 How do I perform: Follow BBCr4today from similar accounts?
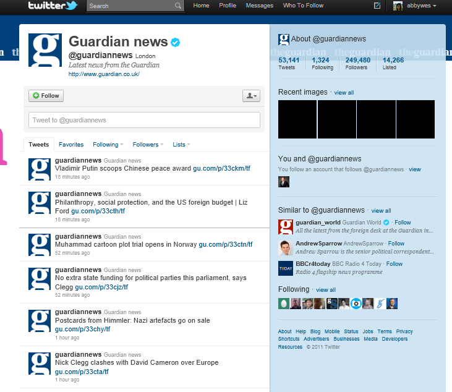click(394, 264)
